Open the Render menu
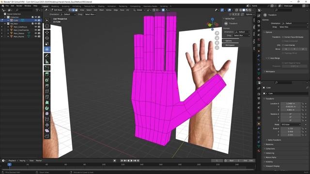 click(x=19, y=6)
